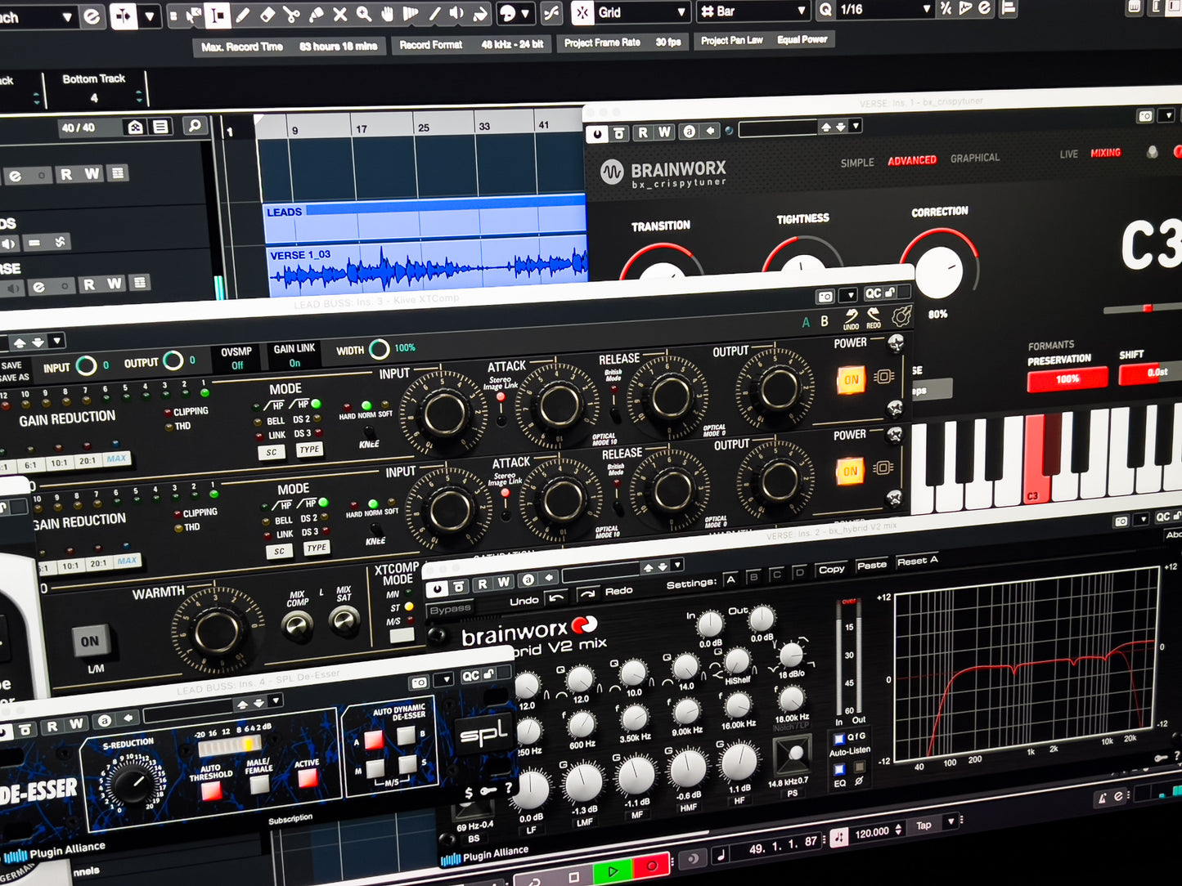Switch crispytuner to SIMPLE view
This screenshot has height=886, width=1182.
click(857, 163)
